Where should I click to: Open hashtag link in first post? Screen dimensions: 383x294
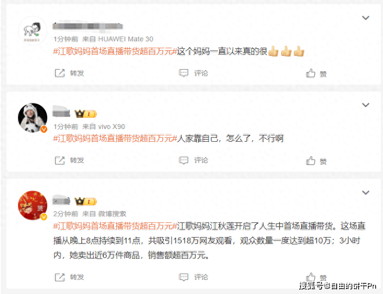coord(115,51)
